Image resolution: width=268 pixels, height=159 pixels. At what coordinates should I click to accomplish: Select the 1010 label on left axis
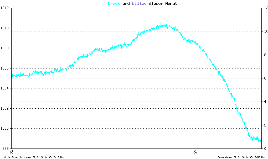click(x=5, y=28)
